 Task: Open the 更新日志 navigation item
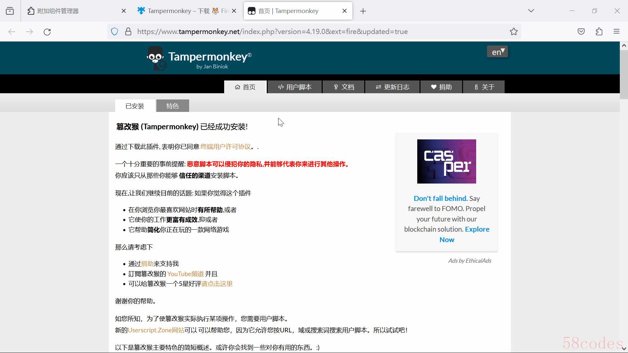pyautogui.click(x=392, y=87)
